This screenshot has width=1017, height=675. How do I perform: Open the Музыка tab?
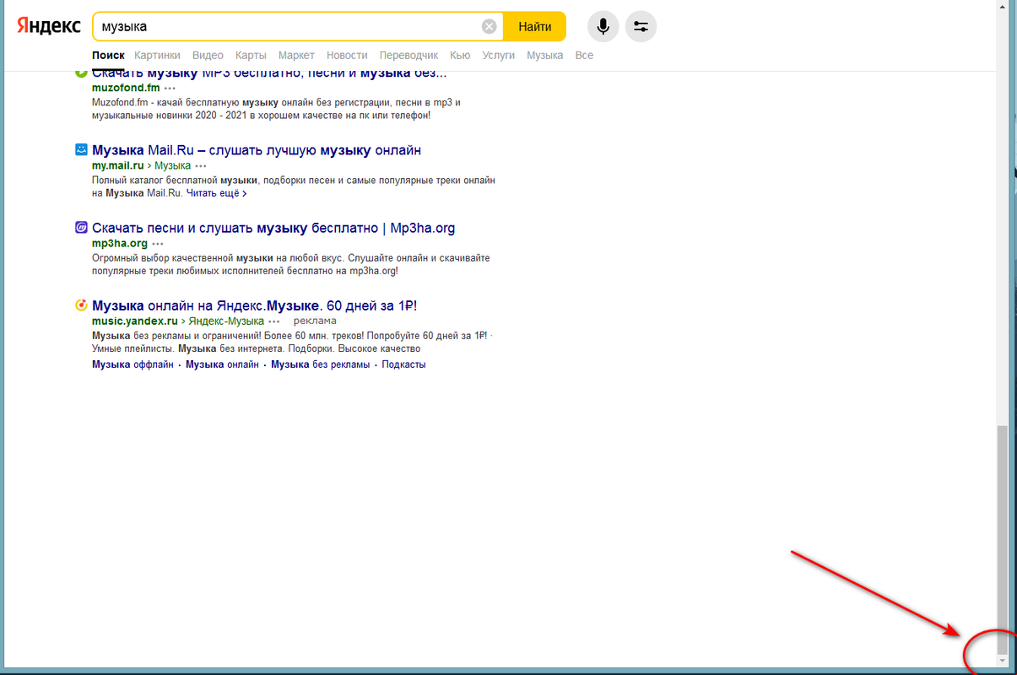[x=545, y=56]
